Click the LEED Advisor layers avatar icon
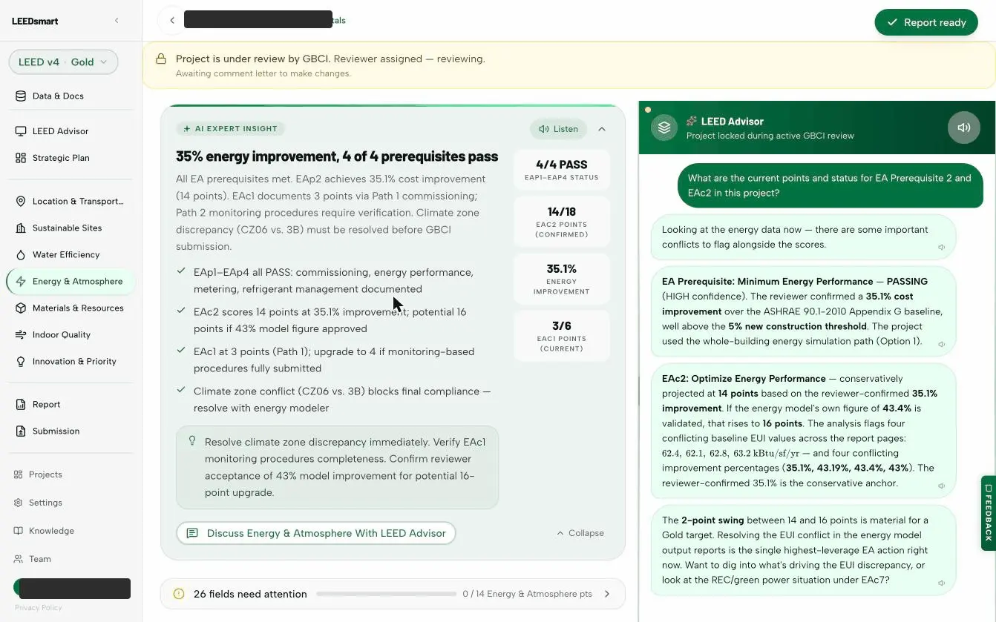 pos(664,128)
